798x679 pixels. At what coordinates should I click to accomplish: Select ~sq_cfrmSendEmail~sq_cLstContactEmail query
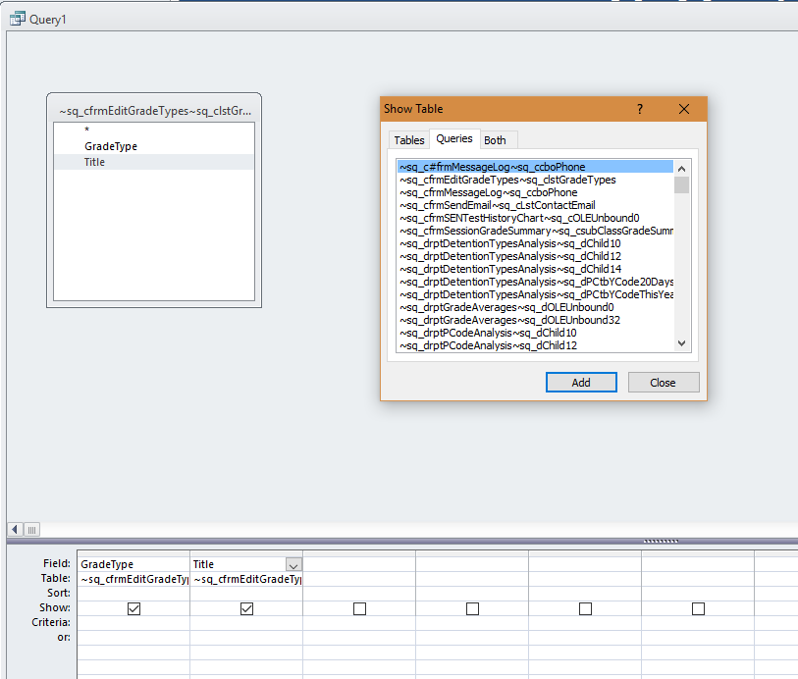[535, 205]
